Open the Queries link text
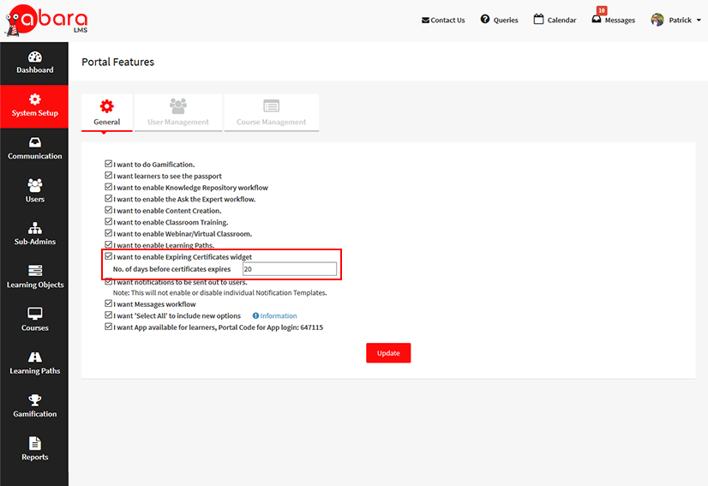Image resolution: width=708 pixels, height=486 pixels. (x=506, y=21)
